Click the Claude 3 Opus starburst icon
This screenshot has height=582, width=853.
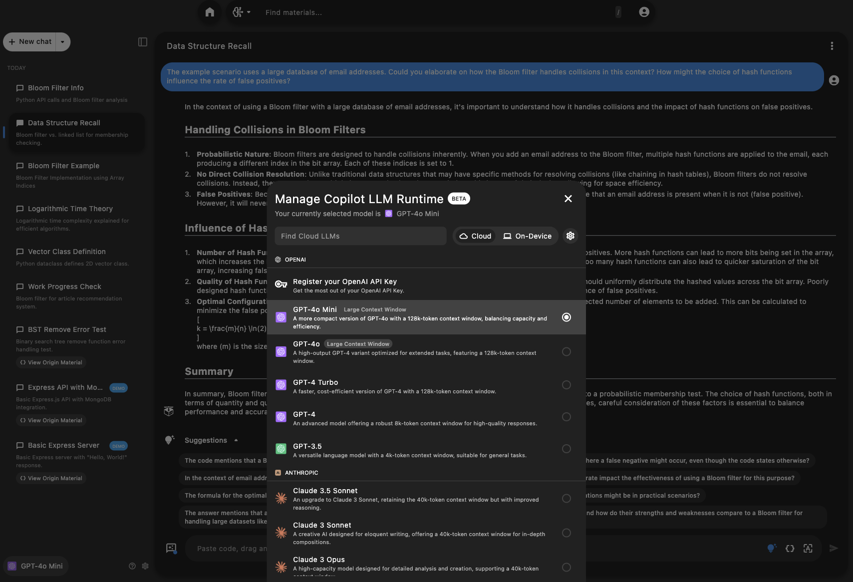[281, 567]
